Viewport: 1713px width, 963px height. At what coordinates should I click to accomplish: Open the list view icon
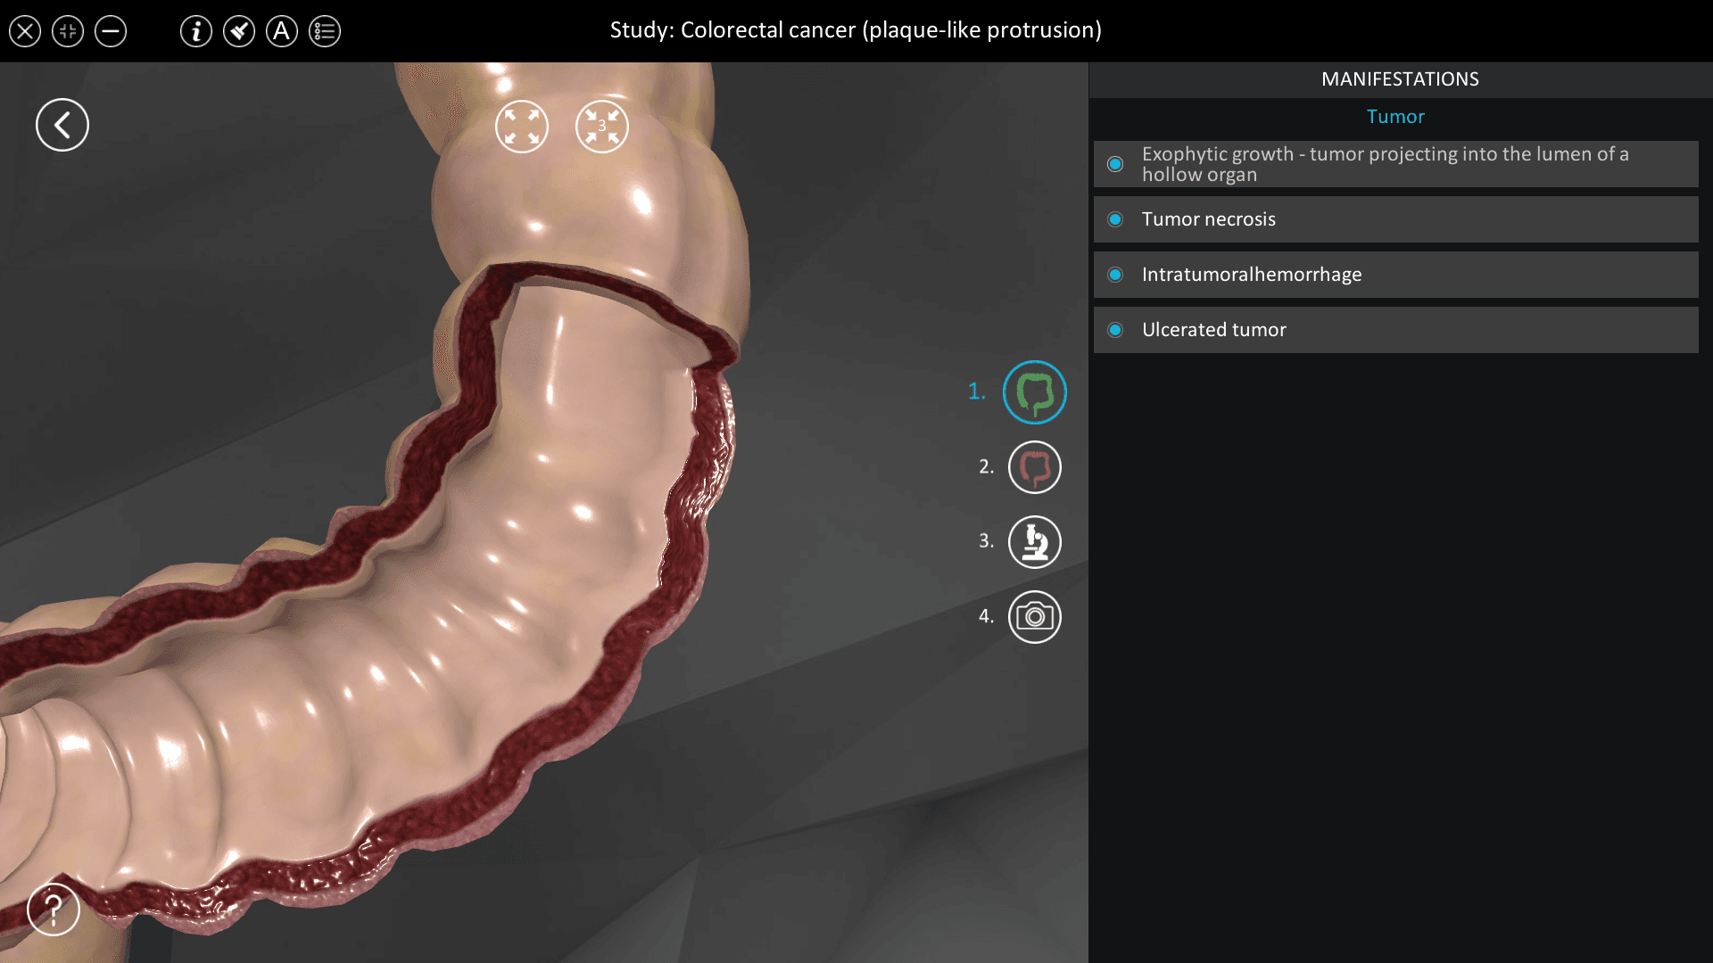coord(325,31)
